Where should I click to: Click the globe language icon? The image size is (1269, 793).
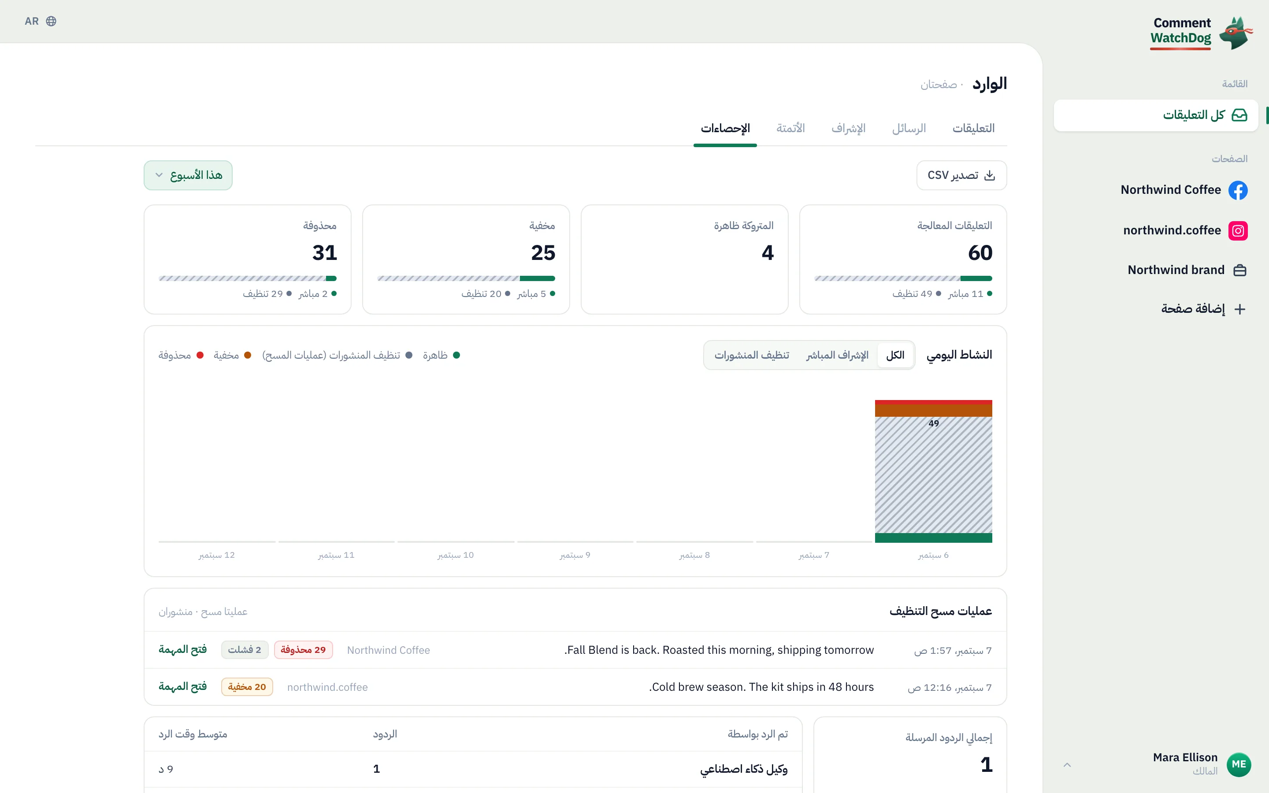(51, 21)
